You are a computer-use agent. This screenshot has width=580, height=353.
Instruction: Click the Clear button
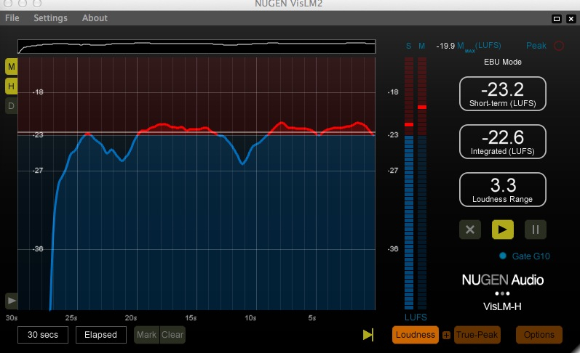coord(172,335)
